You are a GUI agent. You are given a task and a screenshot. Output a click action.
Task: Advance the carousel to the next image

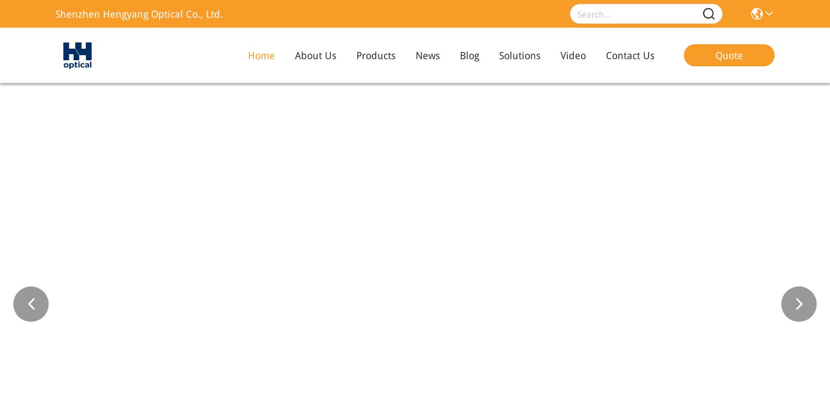[799, 304]
